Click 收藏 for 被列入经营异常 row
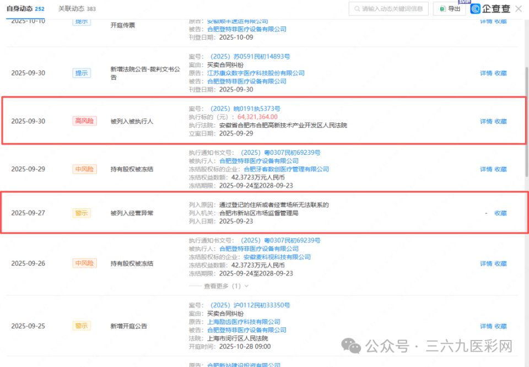The height and width of the screenshot is (367, 529). pos(501,213)
